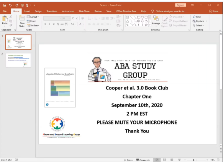Toggle text Shadow formatting
Image resolution: width=223 pixels, height=162 pixels.
58,24
